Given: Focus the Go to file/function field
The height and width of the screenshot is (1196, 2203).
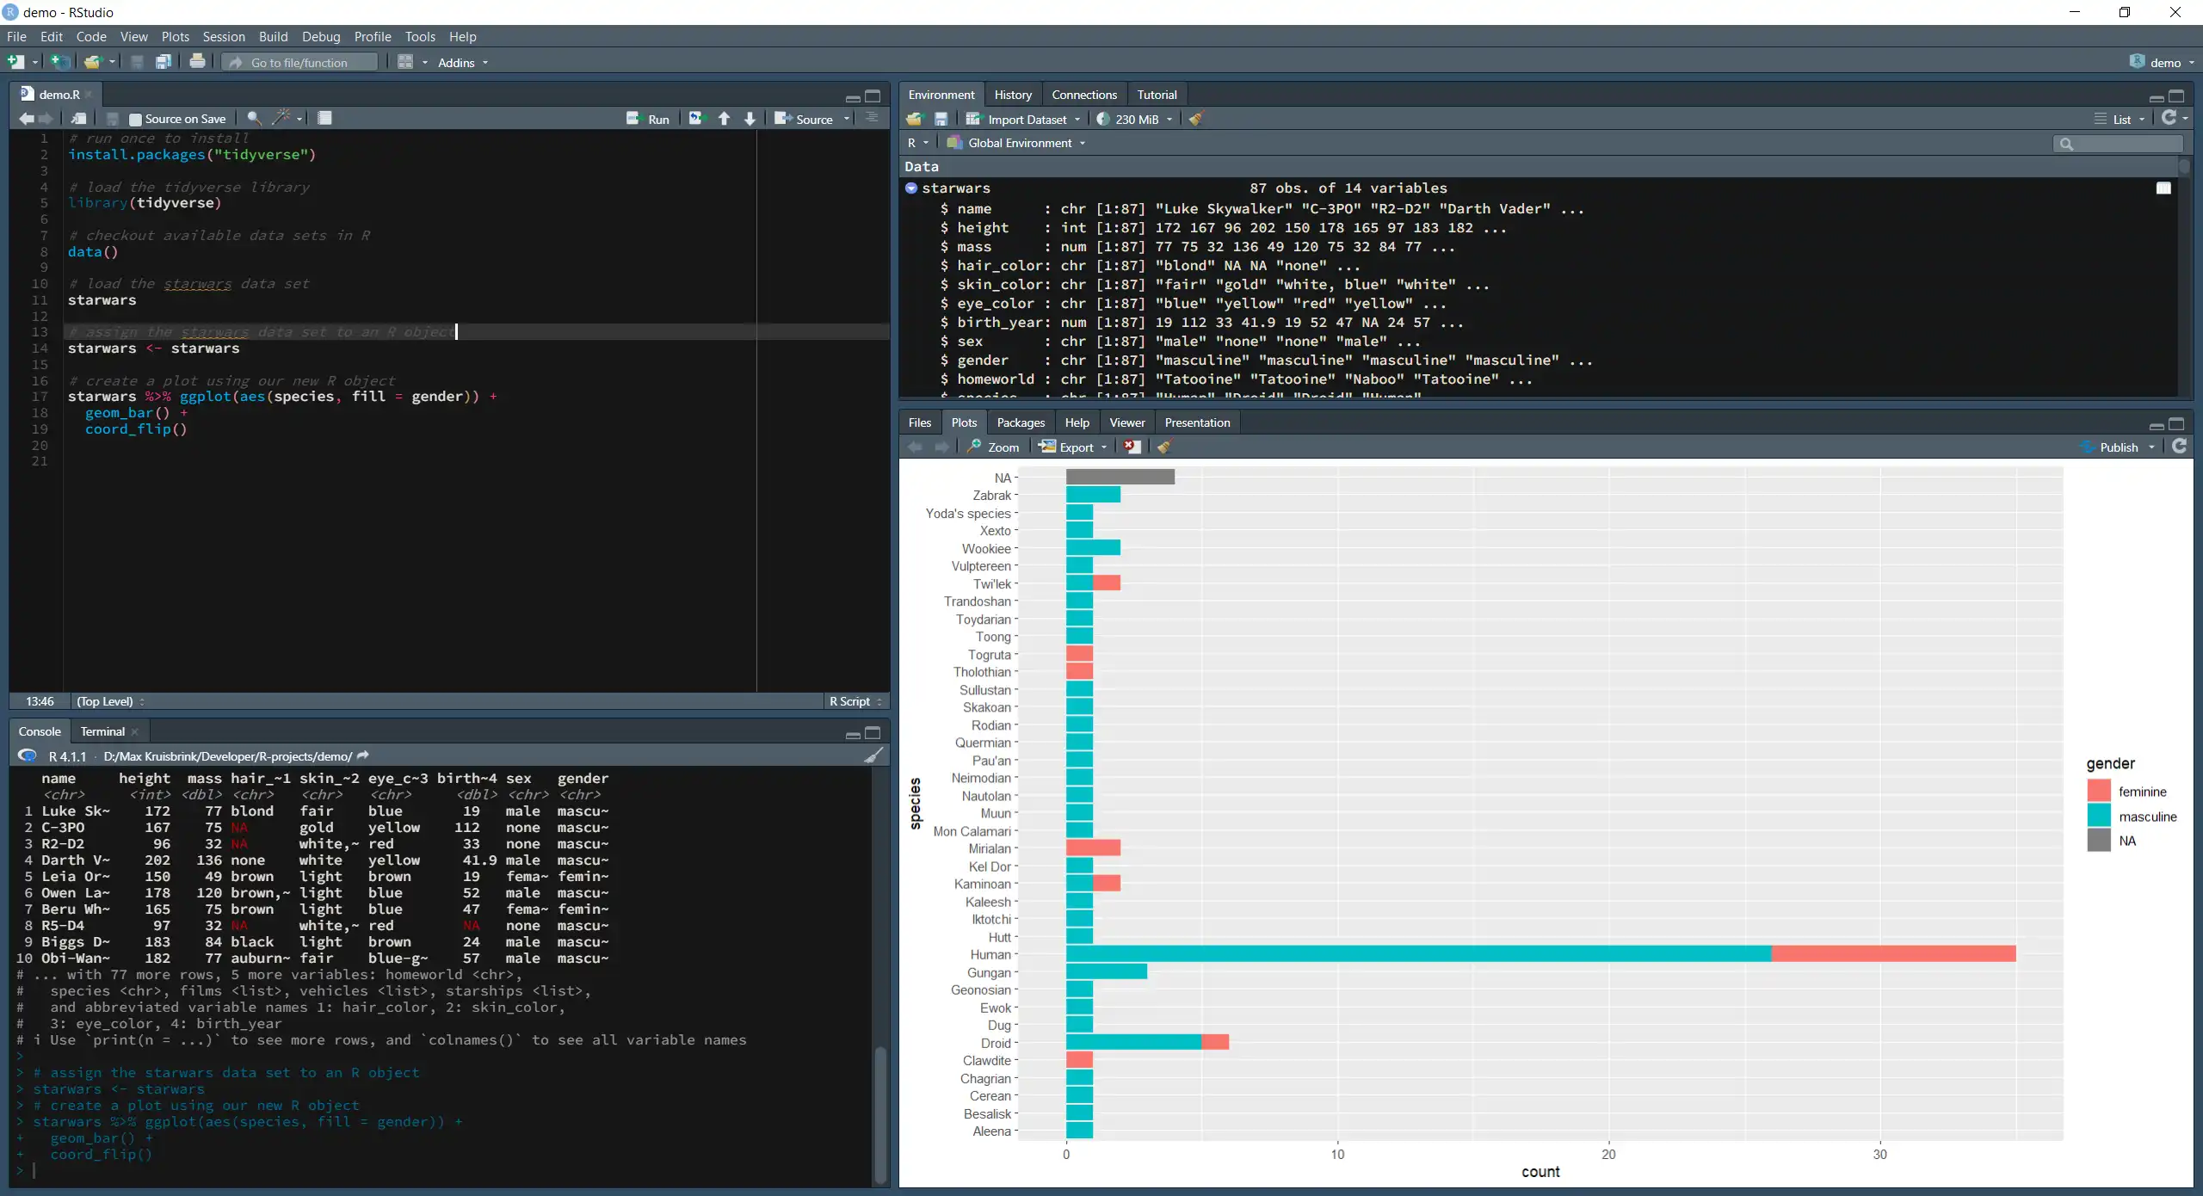Looking at the screenshot, I should coord(300,62).
